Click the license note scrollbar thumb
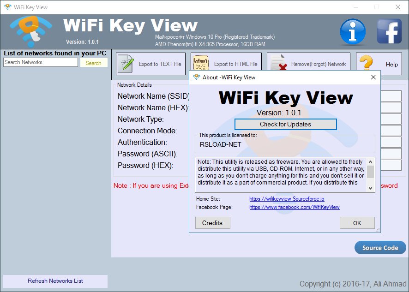Viewport: 409px width, 292px height. pos(370,172)
